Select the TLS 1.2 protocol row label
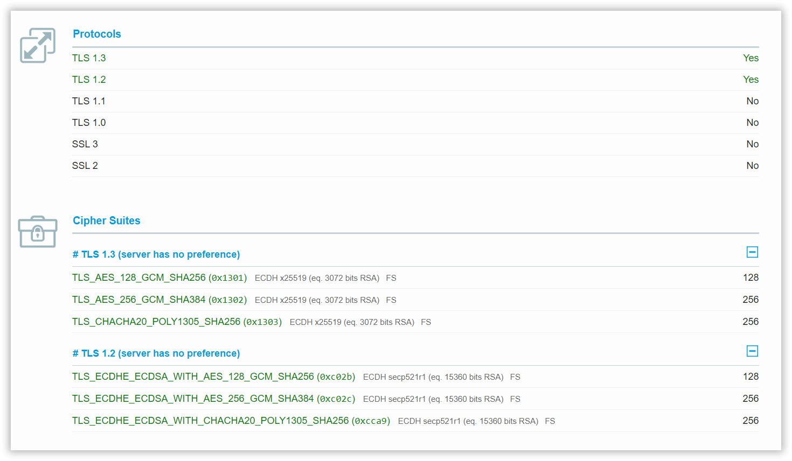Image resolution: width=792 pixels, height=461 pixels. 89,80
